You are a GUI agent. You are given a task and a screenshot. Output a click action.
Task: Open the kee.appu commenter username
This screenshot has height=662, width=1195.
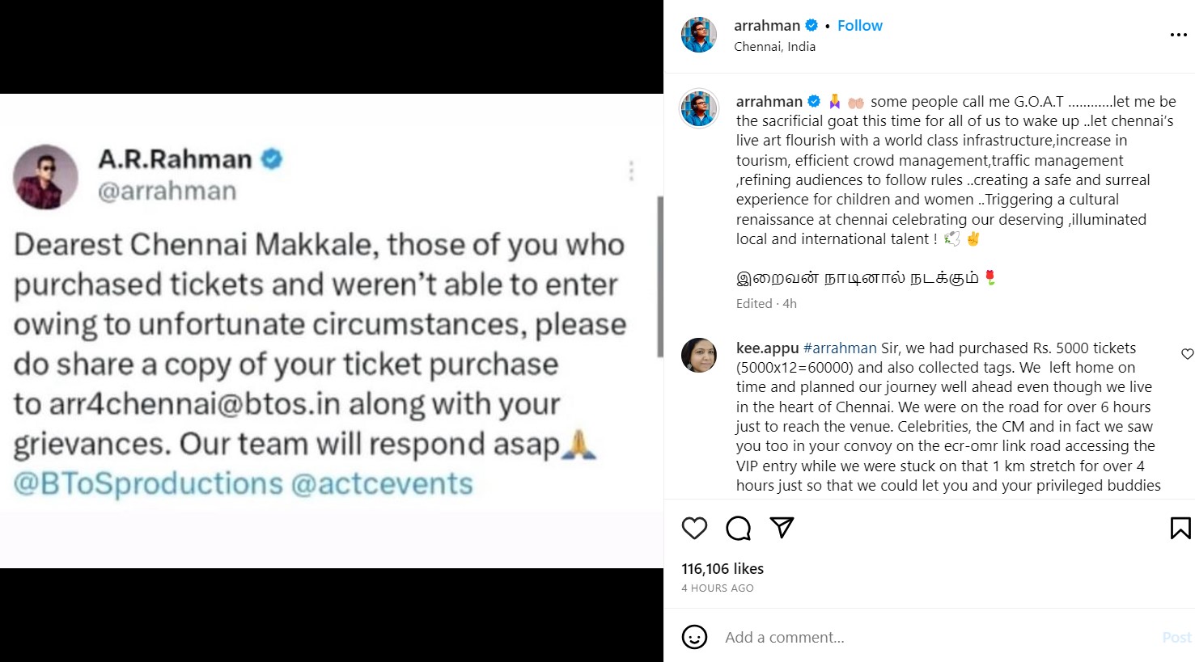[x=767, y=348]
